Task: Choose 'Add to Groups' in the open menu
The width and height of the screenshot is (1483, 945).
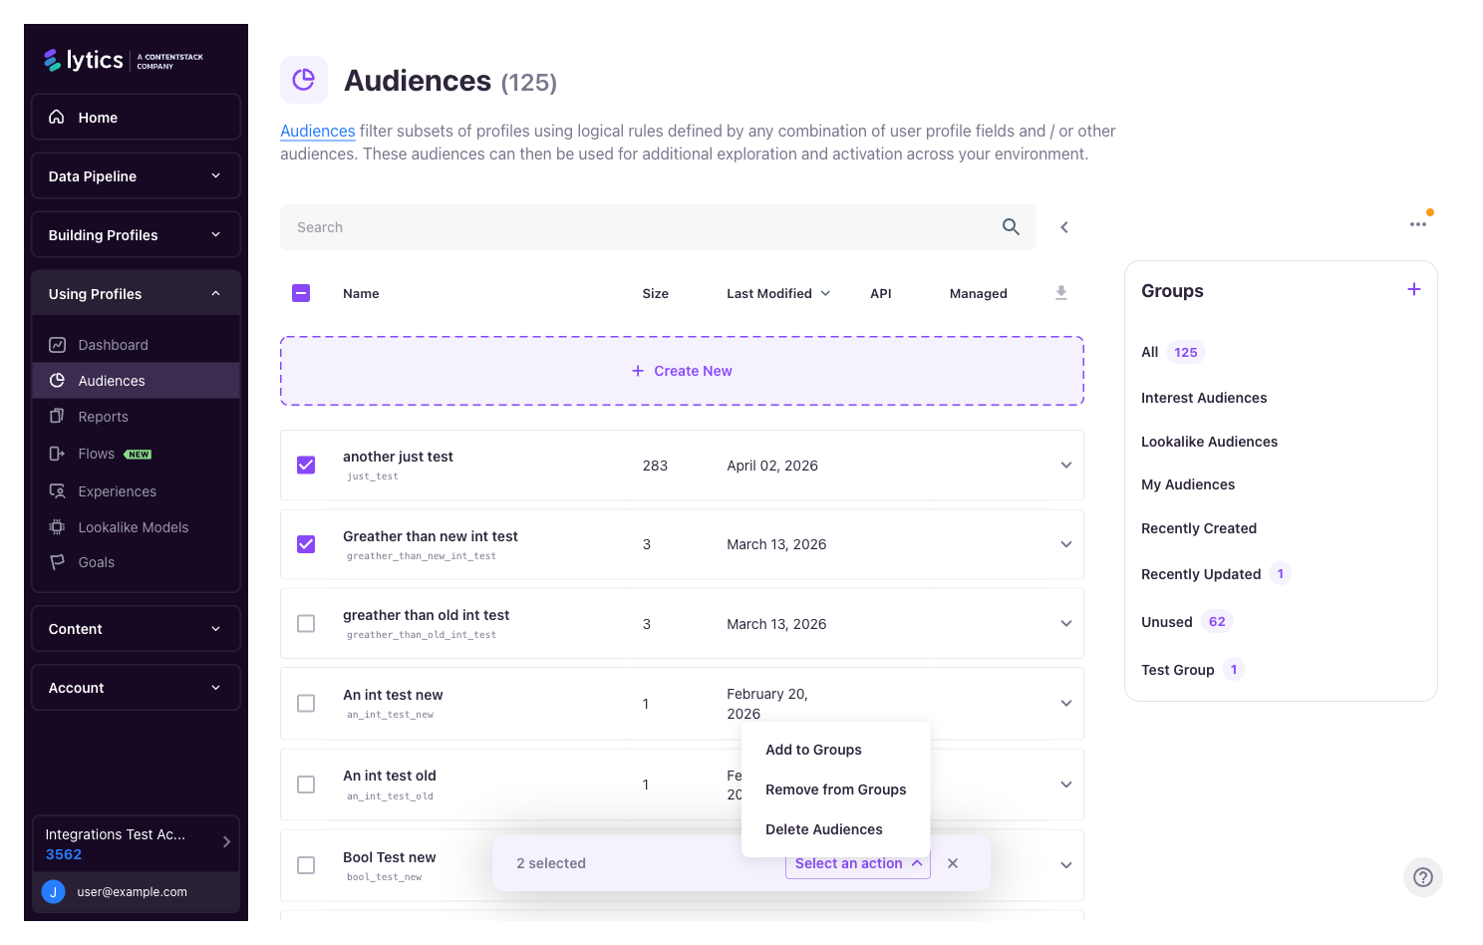Action: 813,749
